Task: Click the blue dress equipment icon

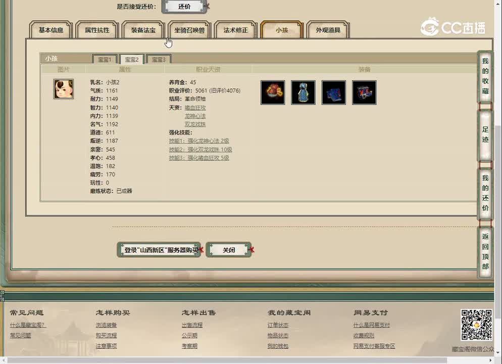Action: point(303,93)
